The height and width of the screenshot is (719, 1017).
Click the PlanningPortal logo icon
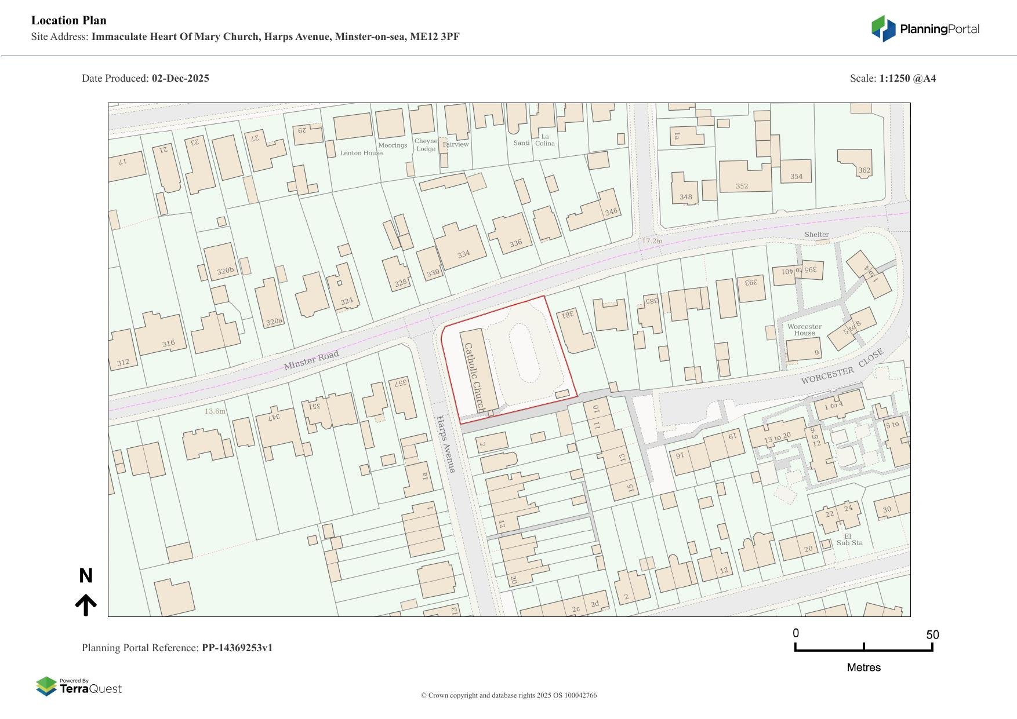point(883,29)
